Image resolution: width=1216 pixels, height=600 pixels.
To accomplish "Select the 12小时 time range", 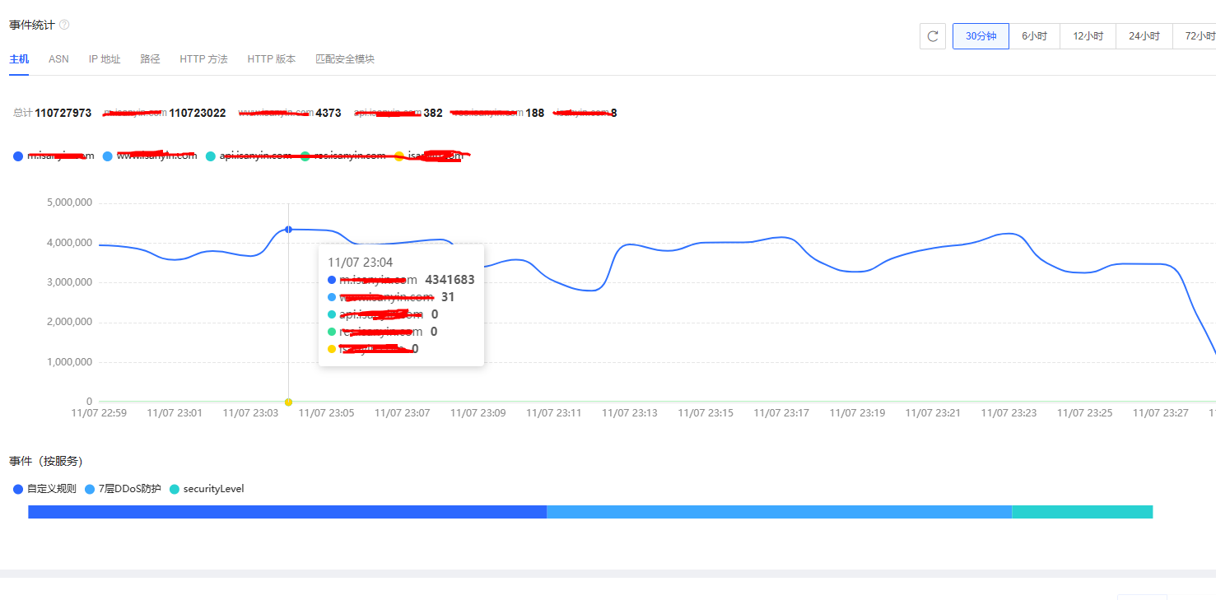I will pyautogui.click(x=1088, y=36).
